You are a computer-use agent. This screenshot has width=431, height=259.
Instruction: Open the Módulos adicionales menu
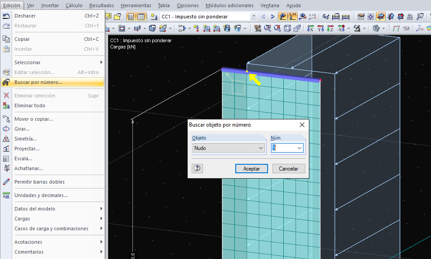229,5
